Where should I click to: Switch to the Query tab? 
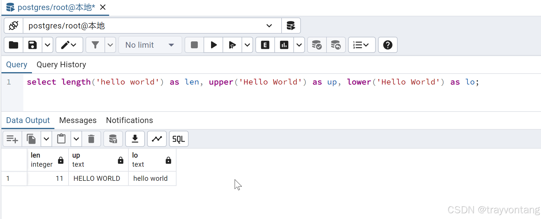pos(17,65)
